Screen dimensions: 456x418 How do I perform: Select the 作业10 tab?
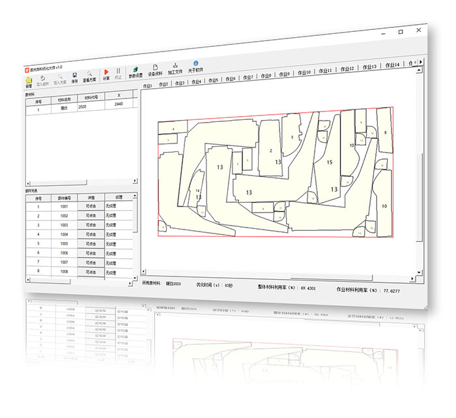(x=304, y=72)
